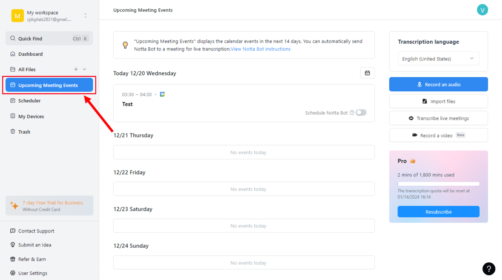Click the yellow M workspace avatar
The height and width of the screenshot is (280, 502).
click(x=17, y=16)
